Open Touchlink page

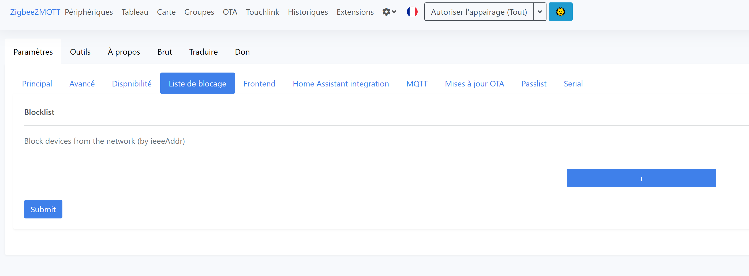click(x=263, y=12)
